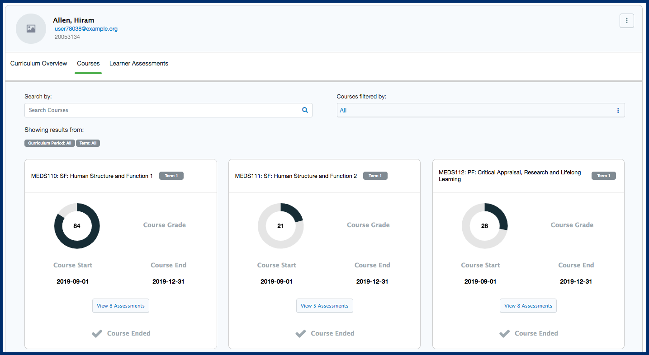Expand the Courses filtered by All dropdown
This screenshot has height=355, width=649.
pyautogui.click(x=475, y=110)
